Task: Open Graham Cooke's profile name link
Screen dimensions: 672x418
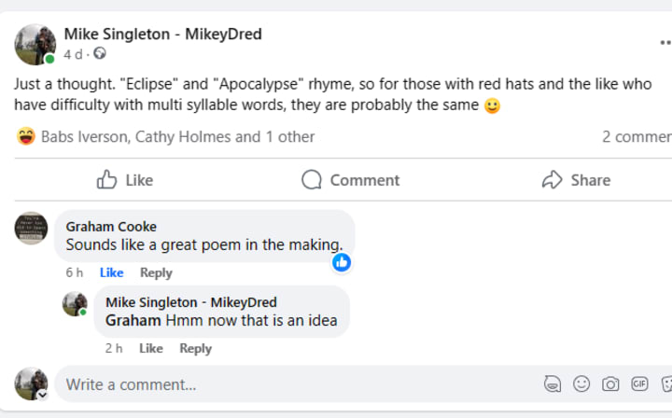Action: click(111, 227)
